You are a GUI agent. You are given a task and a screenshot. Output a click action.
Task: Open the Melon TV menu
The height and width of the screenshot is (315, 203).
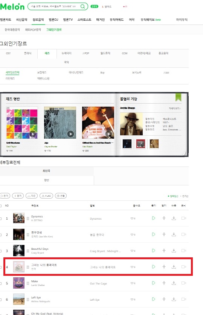(68, 20)
